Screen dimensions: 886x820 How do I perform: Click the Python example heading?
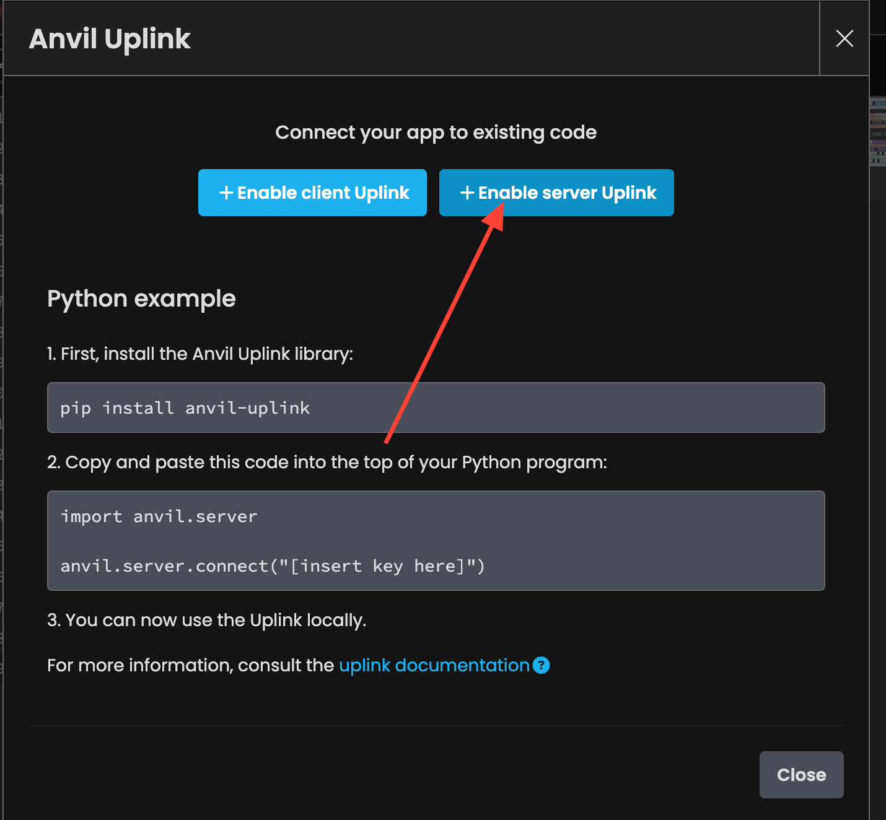point(141,299)
